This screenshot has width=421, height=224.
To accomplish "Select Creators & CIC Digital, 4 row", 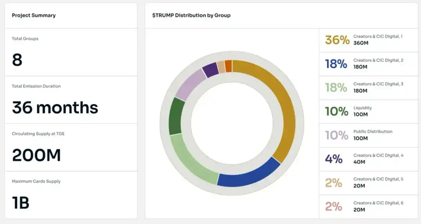I will click(368, 159).
